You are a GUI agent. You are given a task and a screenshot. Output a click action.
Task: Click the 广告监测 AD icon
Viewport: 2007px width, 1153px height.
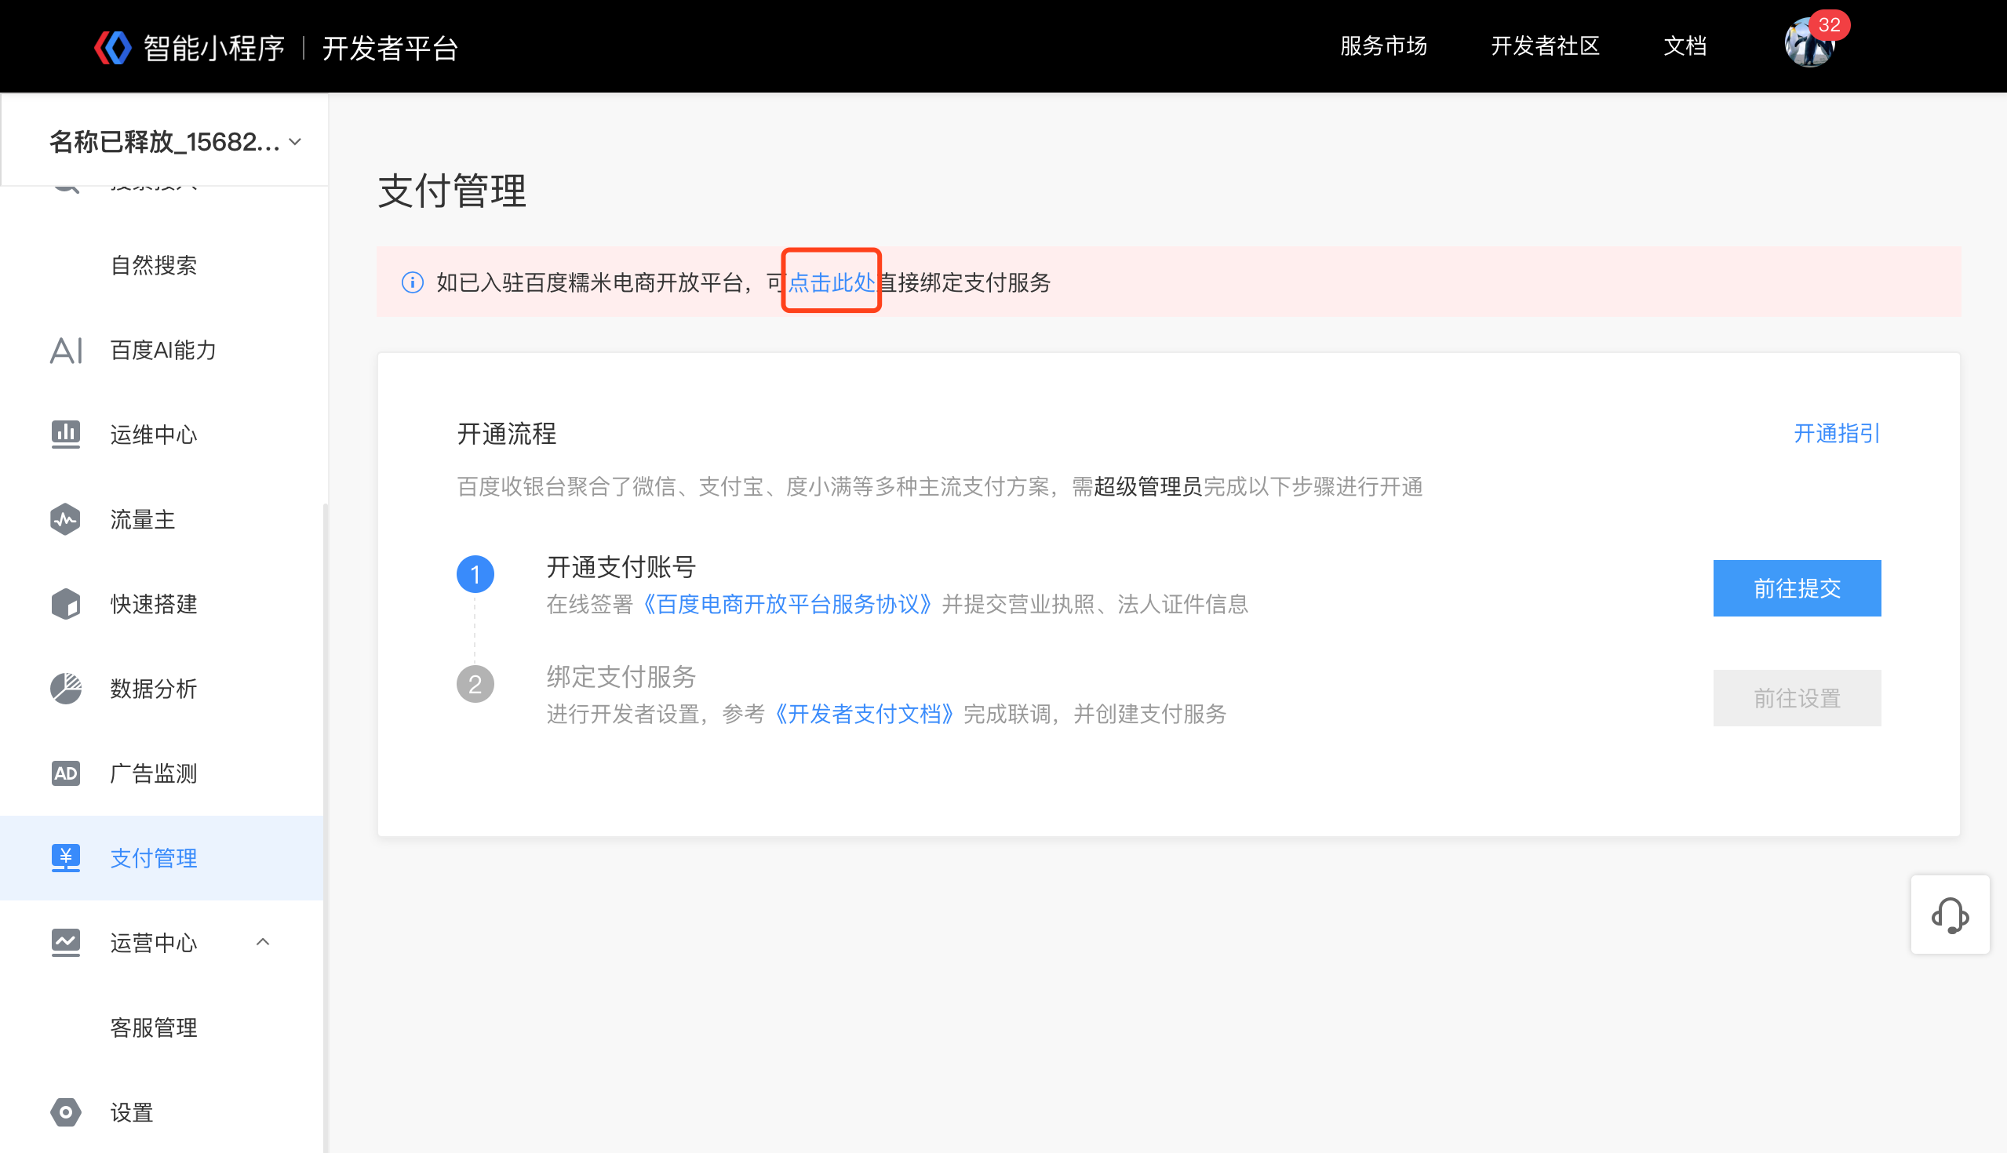pos(66,773)
